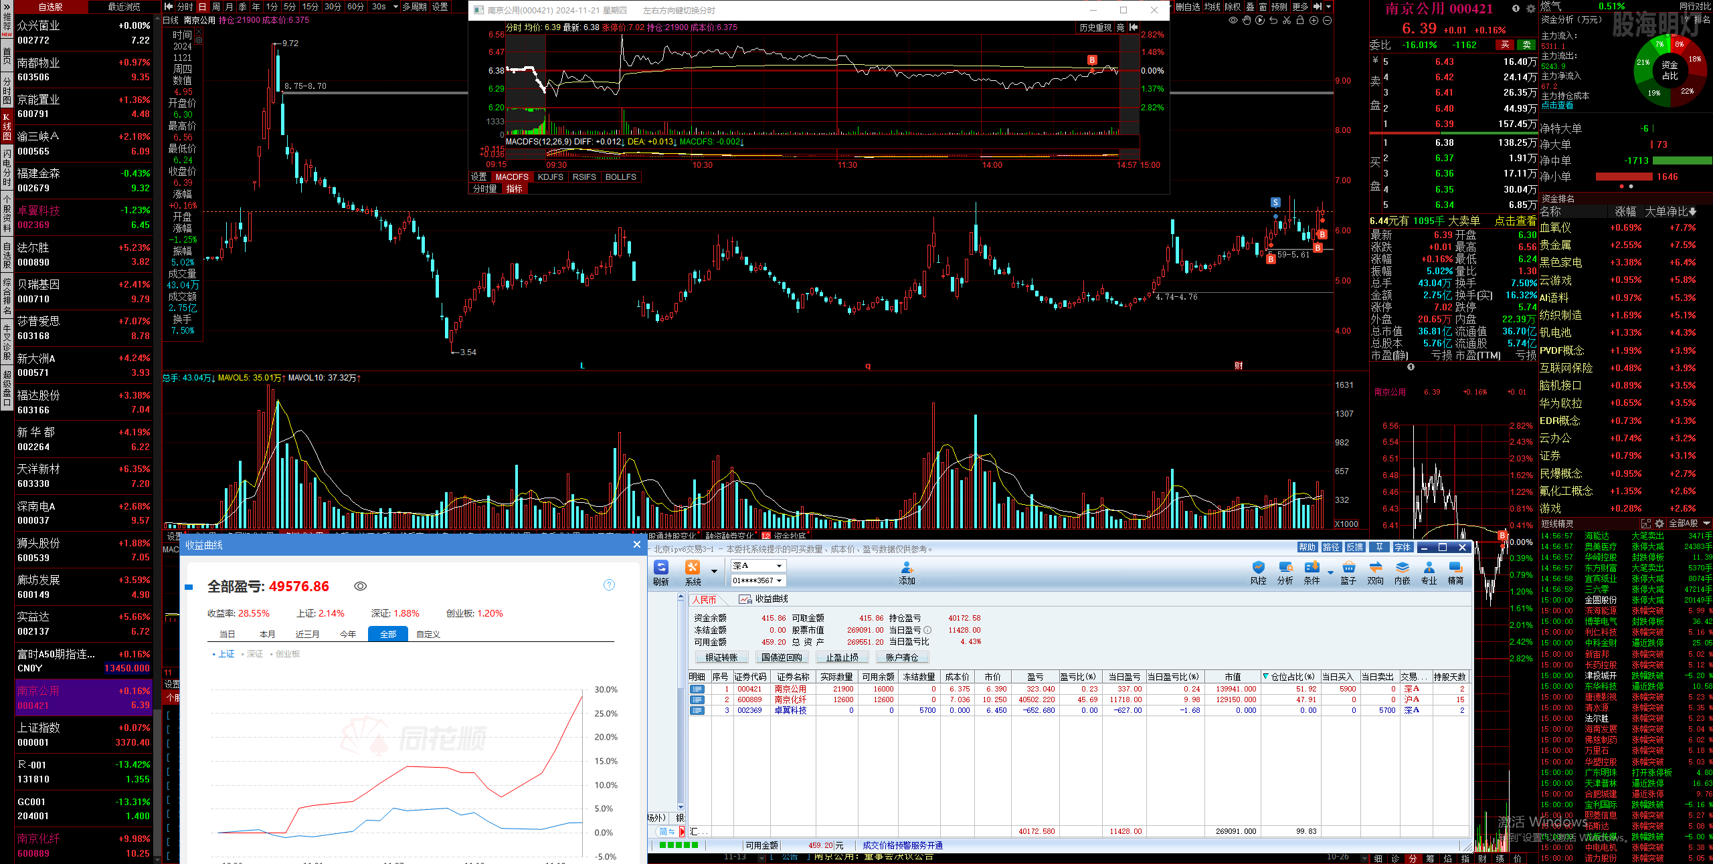This screenshot has height=864, width=1713.
Task: Toggle the 深证 index line in profit chart
Action: tap(252, 654)
